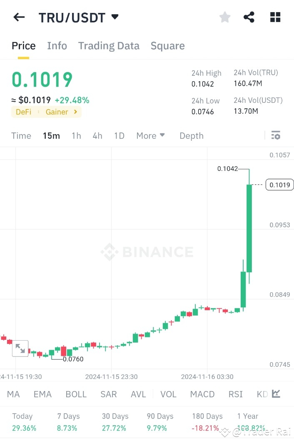The height and width of the screenshot is (441, 294).
Task: Apply the BOLL indicator
Action: click(x=76, y=394)
